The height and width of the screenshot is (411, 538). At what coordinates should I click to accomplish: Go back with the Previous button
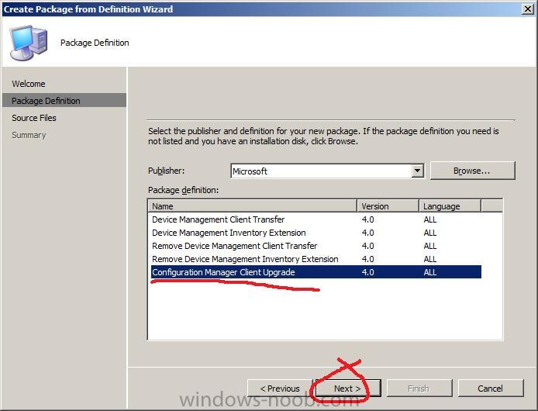(x=280, y=389)
